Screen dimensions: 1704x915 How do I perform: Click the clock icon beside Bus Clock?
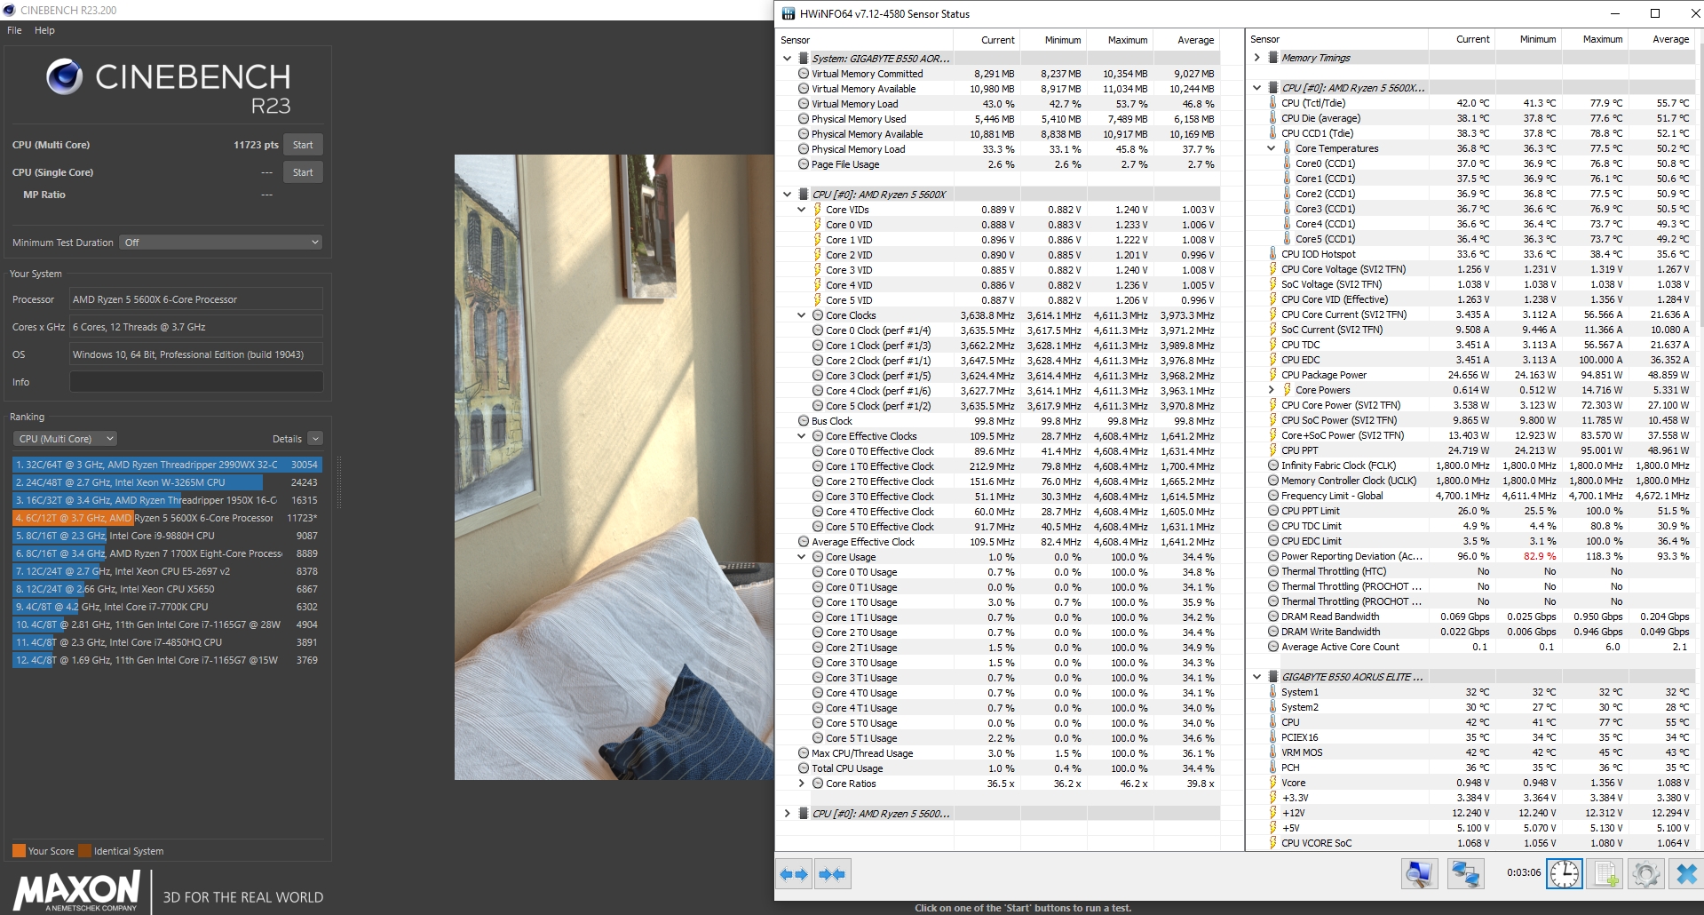[x=803, y=421]
